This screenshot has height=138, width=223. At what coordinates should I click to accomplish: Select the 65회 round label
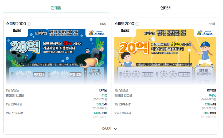point(212,24)
